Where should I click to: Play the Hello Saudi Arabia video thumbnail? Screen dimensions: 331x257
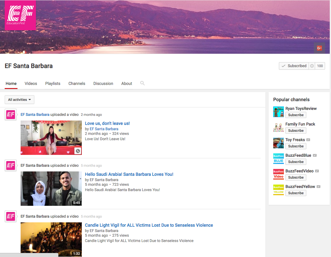[x=51, y=189]
